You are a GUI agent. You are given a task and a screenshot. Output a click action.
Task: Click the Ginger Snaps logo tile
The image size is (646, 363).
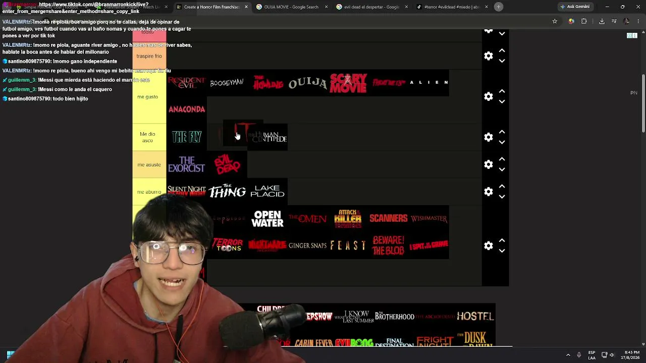point(308,246)
